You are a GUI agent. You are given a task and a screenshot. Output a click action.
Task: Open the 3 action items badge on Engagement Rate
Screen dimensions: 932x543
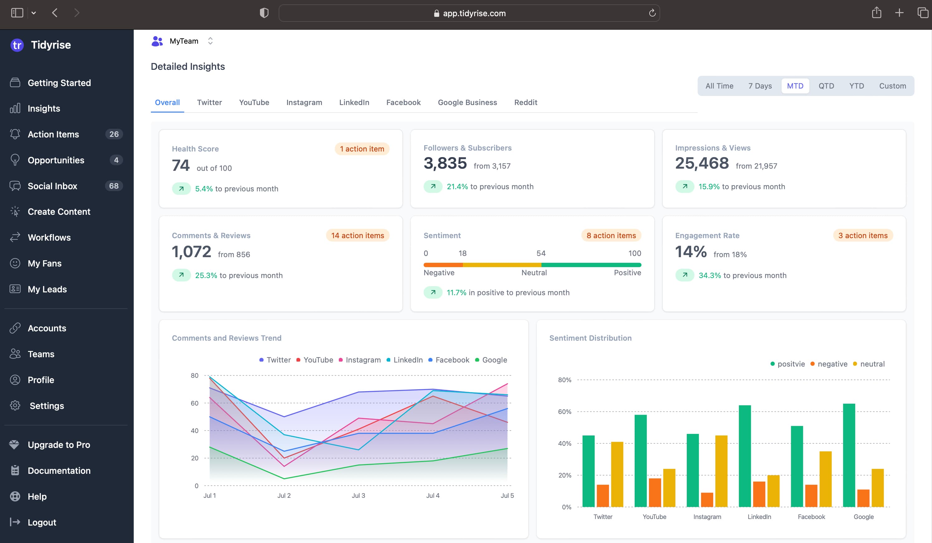tap(863, 235)
